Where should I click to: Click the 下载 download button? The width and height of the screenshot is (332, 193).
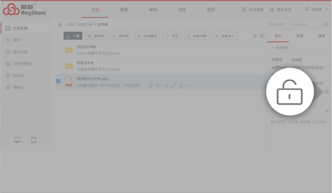(x=73, y=36)
